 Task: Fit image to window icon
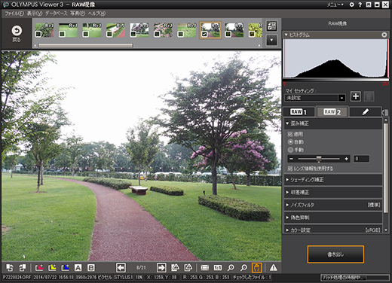click(205, 268)
